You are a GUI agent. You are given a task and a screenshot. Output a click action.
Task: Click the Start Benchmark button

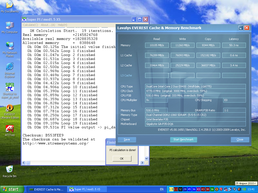[x=183, y=139]
